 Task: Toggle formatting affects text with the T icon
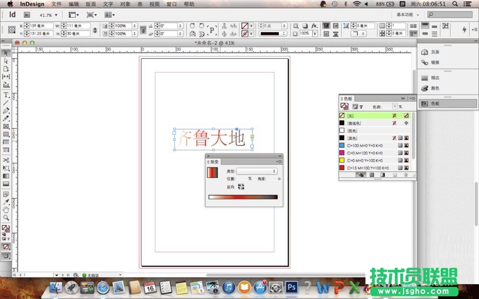coord(361,106)
